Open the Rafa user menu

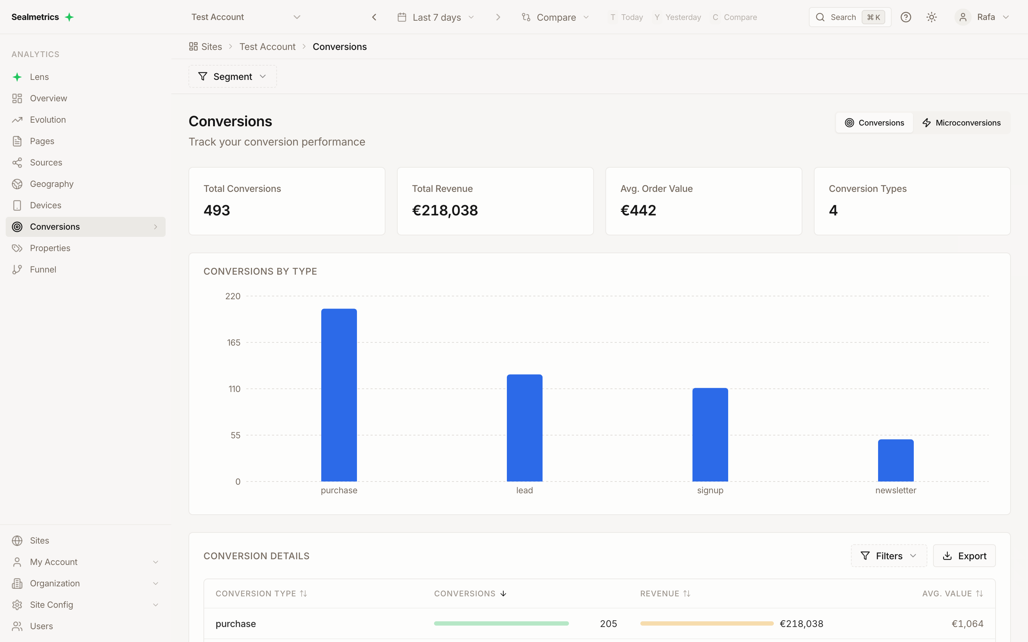(x=982, y=17)
